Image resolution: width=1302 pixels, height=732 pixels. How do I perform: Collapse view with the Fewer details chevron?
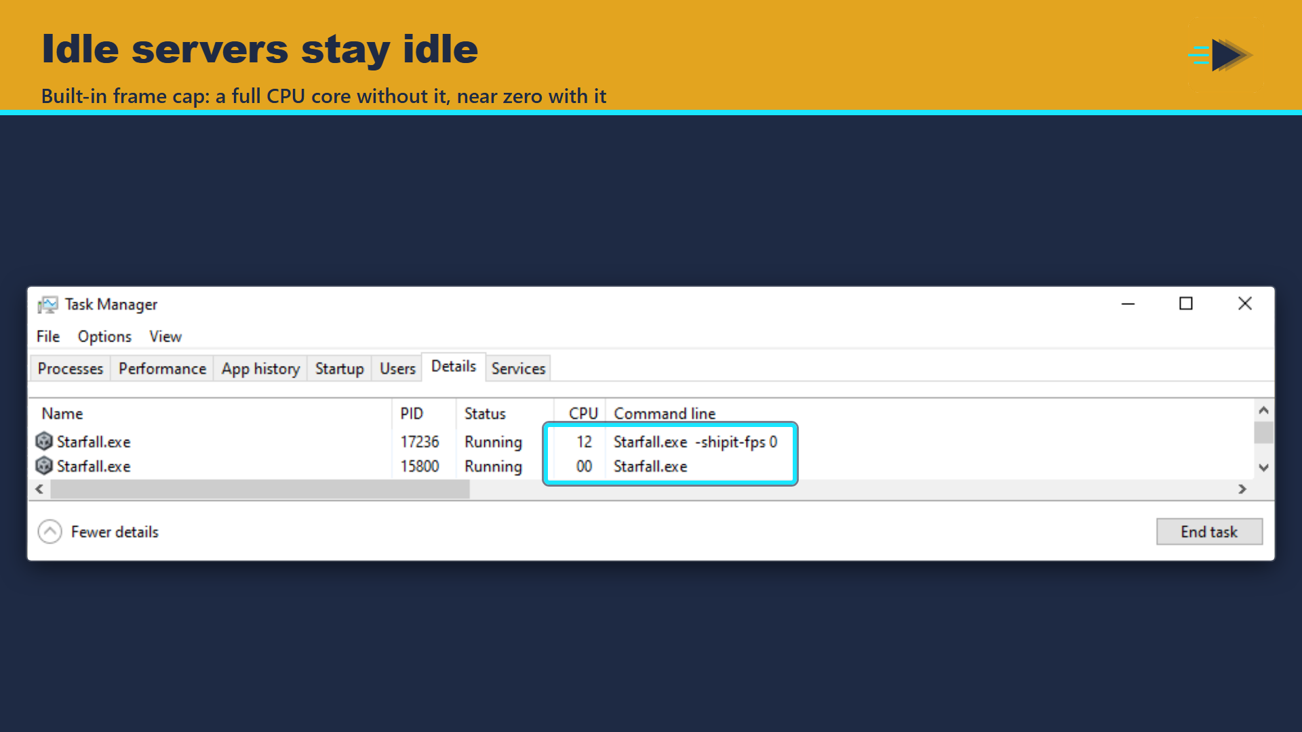(x=50, y=532)
